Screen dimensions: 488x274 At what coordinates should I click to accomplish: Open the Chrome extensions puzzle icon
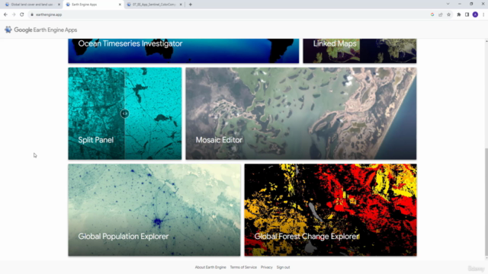[x=459, y=14]
